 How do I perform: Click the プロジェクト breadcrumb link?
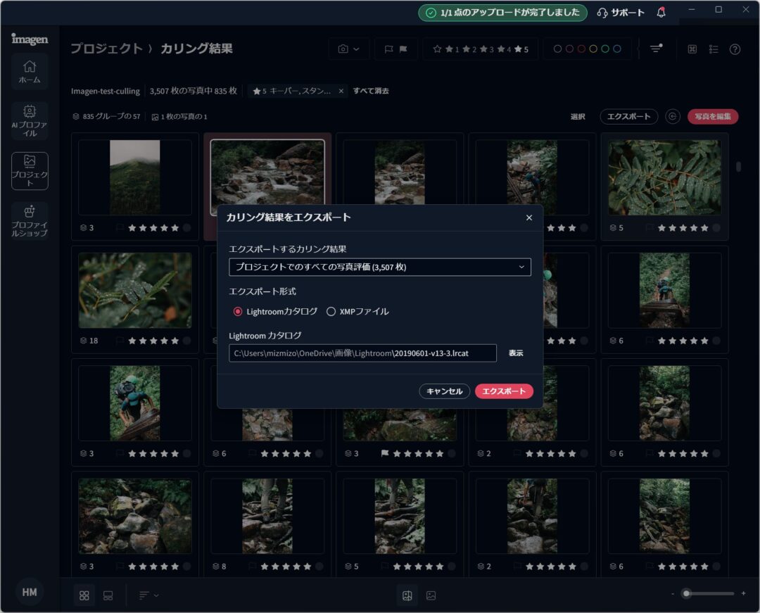(106, 49)
